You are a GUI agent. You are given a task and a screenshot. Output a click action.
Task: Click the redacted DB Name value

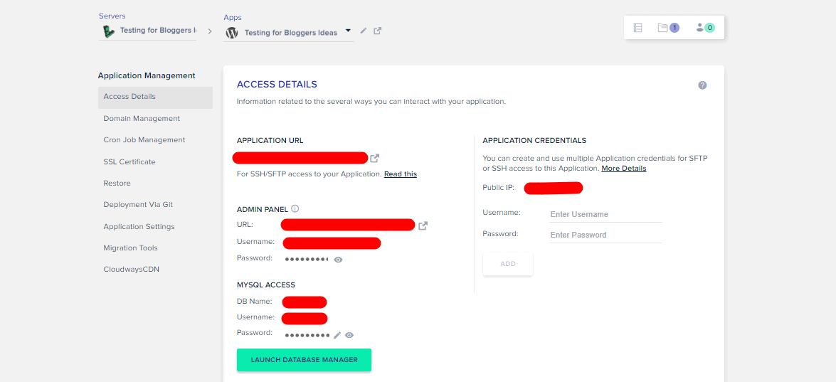(305, 302)
